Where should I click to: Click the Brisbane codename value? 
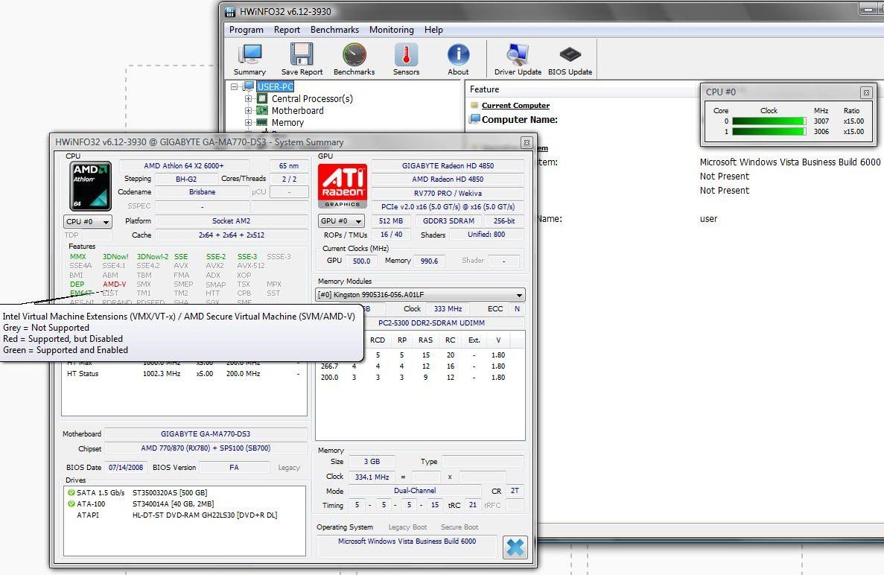pos(202,191)
